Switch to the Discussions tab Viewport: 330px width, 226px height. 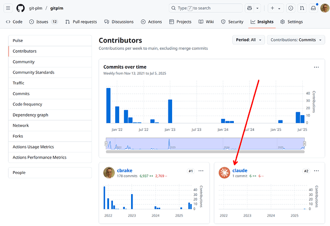[119, 22]
